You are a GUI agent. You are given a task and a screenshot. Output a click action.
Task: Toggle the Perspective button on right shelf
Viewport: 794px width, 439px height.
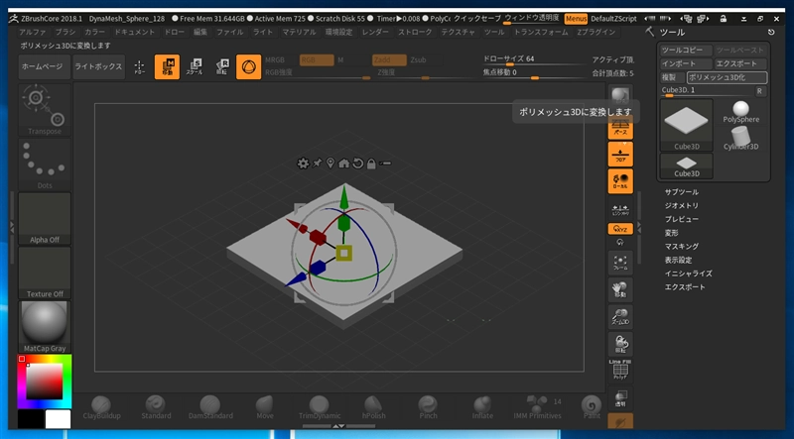620,128
